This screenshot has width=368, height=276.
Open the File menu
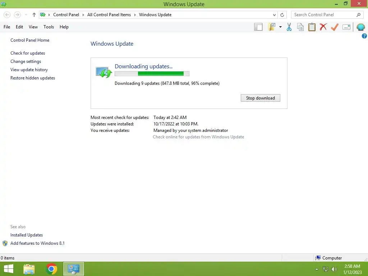pos(7,27)
